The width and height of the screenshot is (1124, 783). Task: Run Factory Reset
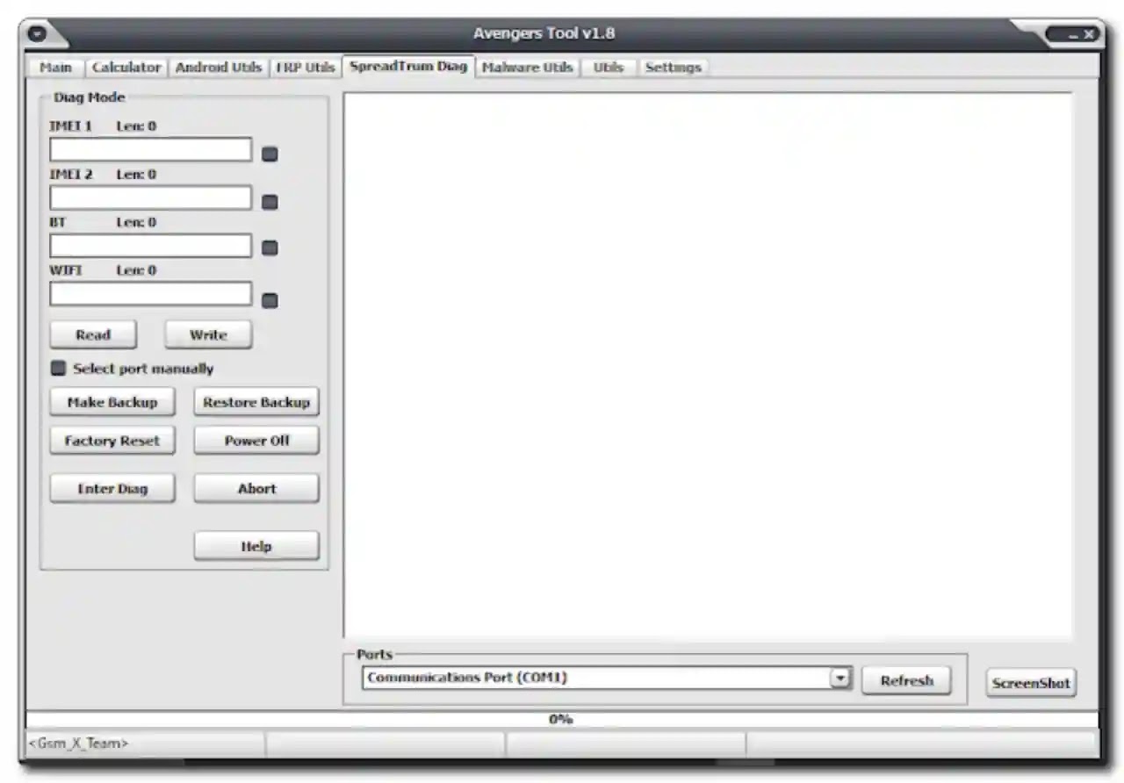(112, 442)
